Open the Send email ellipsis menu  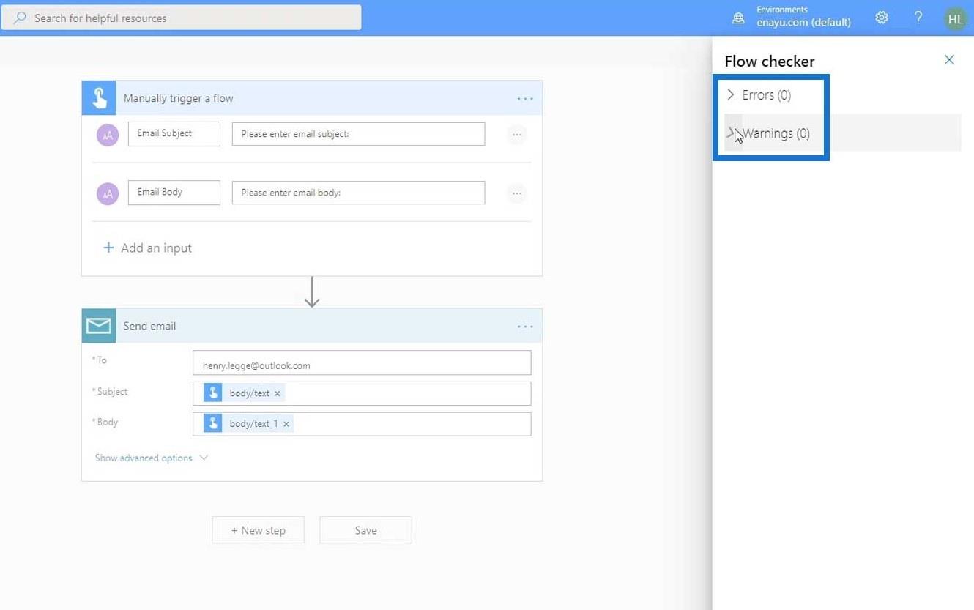click(525, 326)
